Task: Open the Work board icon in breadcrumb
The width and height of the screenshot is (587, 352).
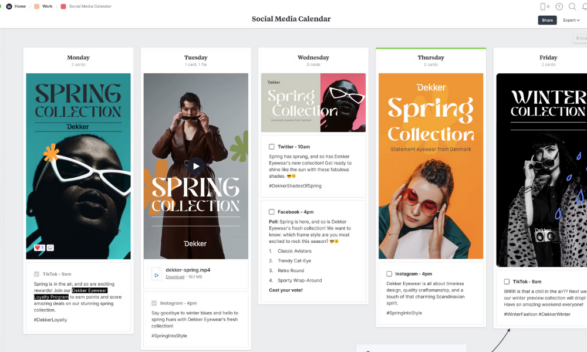Action: (37, 6)
